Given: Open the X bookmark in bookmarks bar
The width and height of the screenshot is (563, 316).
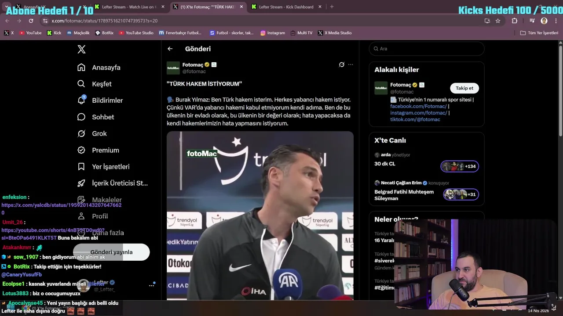Looking at the screenshot, I should pos(8,33).
